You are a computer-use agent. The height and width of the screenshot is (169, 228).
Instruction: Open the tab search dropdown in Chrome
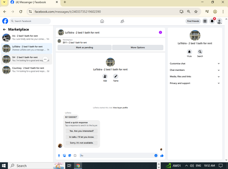[x=4, y=2]
